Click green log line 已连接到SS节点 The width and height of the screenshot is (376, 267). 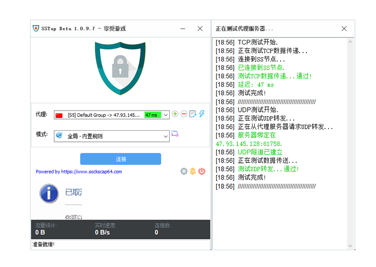261,67
